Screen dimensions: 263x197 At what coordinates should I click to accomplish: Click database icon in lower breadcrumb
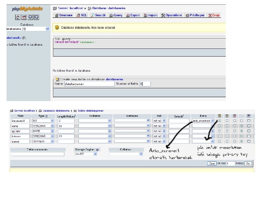(x=40, y=111)
